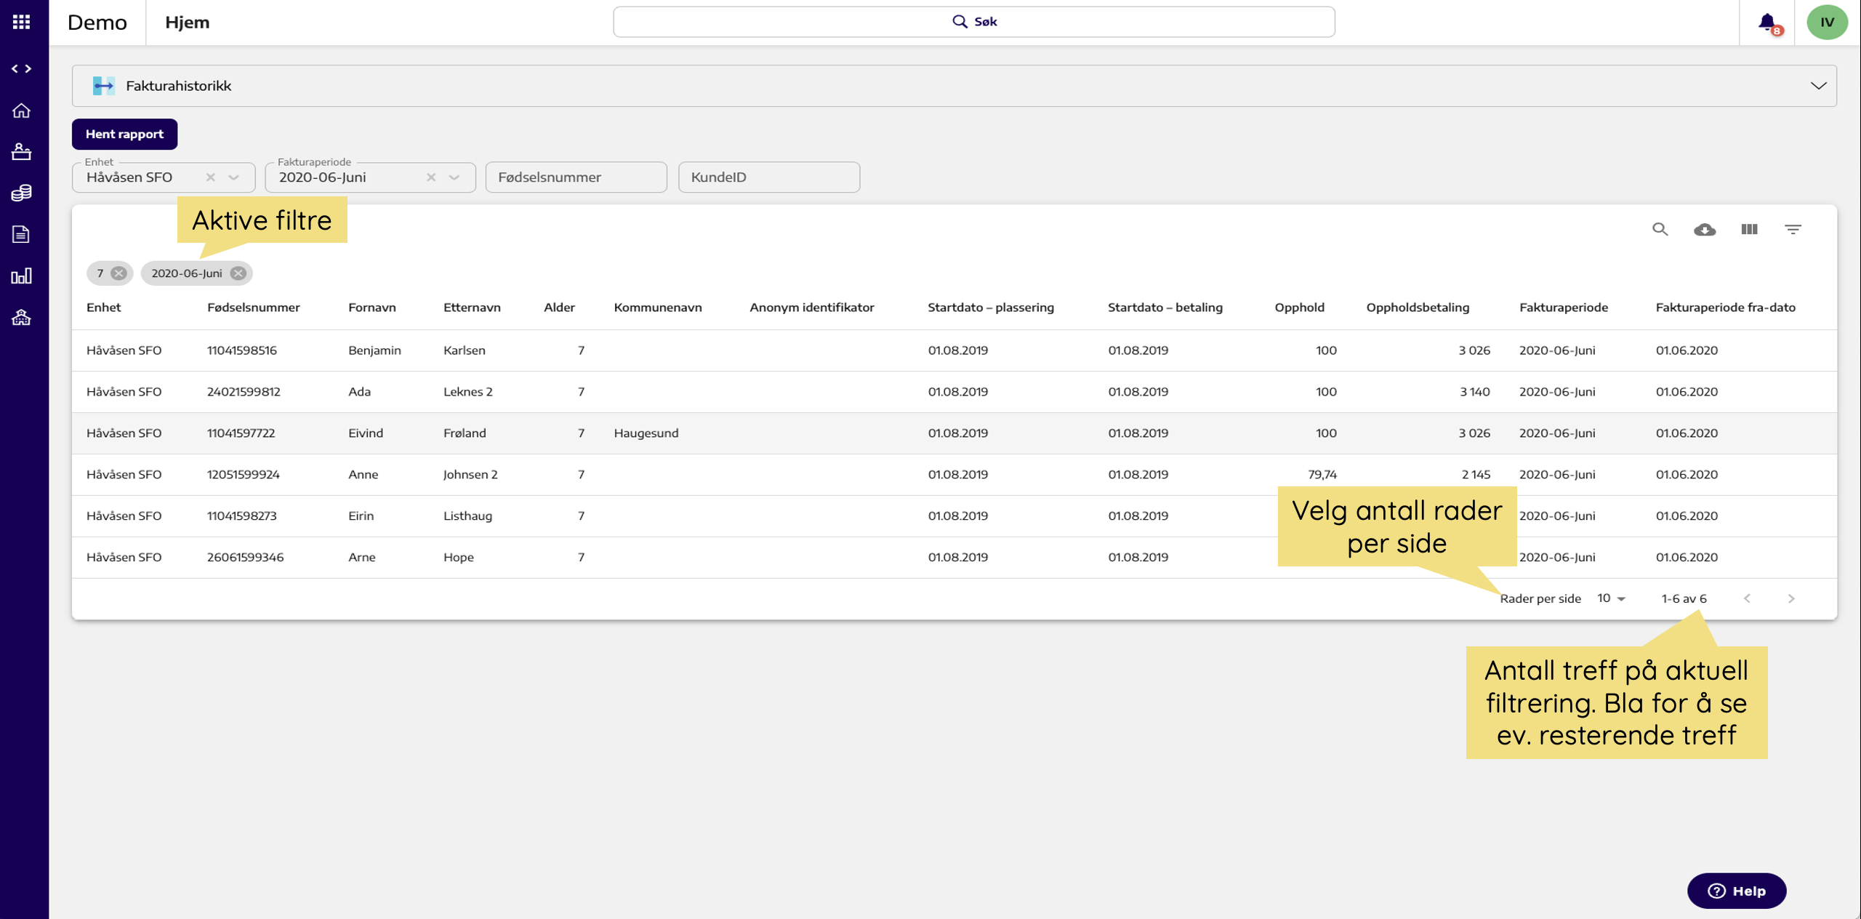The image size is (1861, 919).
Task: Remove the '2020-06-Juni' filter chip
Action: click(238, 273)
